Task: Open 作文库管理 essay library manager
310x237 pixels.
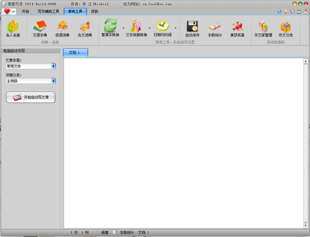Action: coord(263,28)
